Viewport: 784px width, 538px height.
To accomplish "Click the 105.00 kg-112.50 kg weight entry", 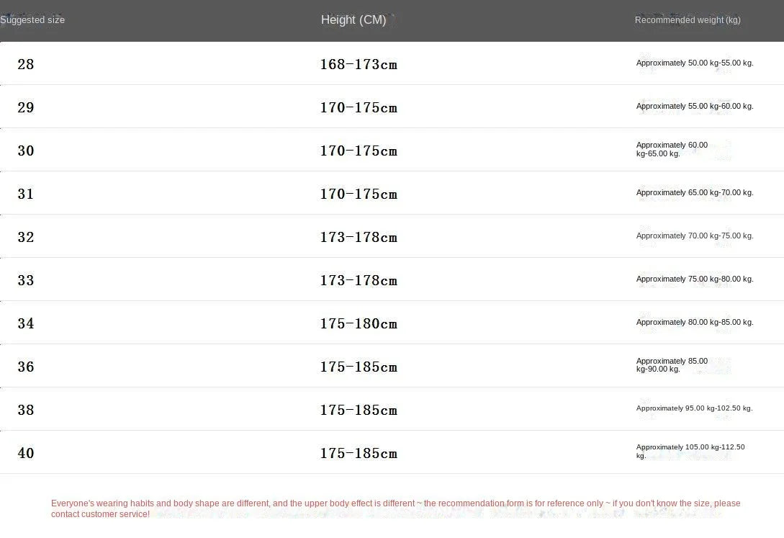I will point(690,451).
